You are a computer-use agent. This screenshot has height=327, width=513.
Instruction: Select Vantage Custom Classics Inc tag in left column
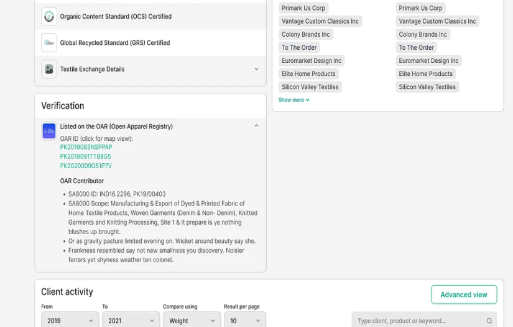tap(320, 21)
